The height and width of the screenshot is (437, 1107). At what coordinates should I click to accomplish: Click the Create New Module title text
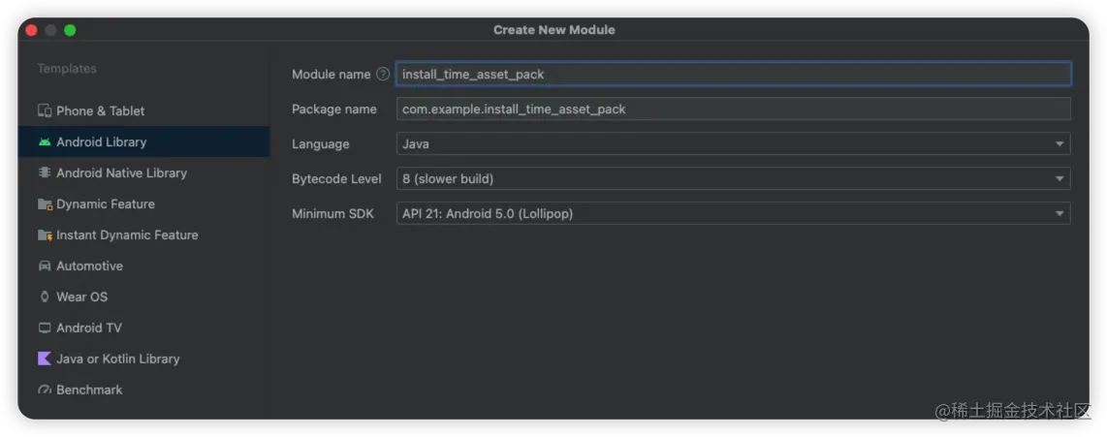point(554,30)
